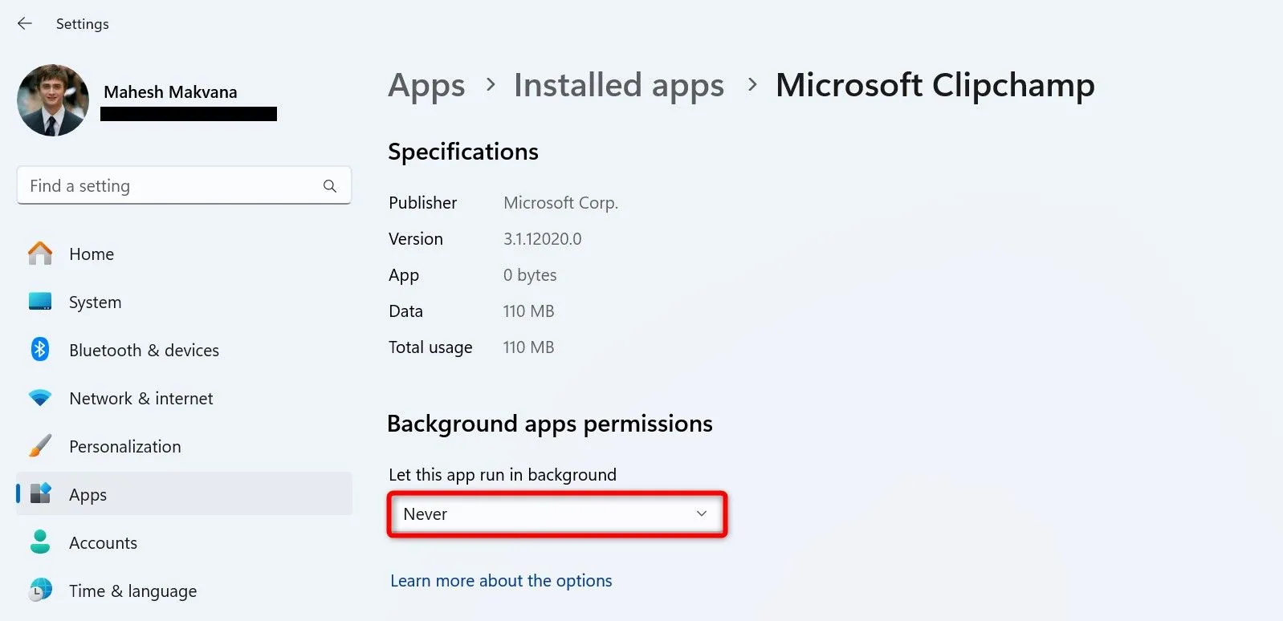1283x621 pixels.
Task: Click the search magnifier icon
Action: [x=329, y=186]
